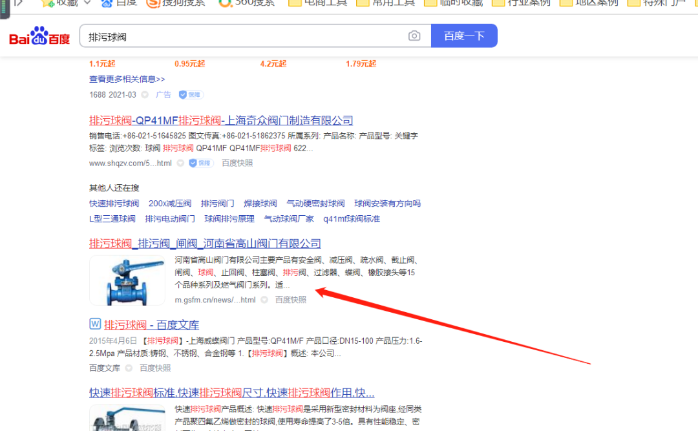Click the camera image search icon
Screen dimensions: 698x431
(x=414, y=36)
